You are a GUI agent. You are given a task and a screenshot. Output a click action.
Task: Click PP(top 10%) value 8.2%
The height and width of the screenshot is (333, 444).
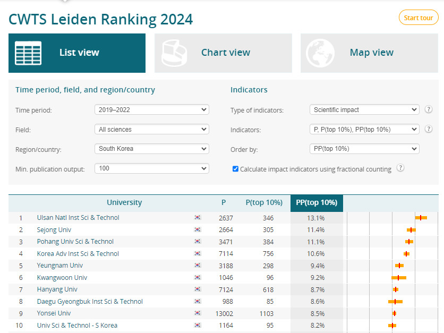[318, 326]
